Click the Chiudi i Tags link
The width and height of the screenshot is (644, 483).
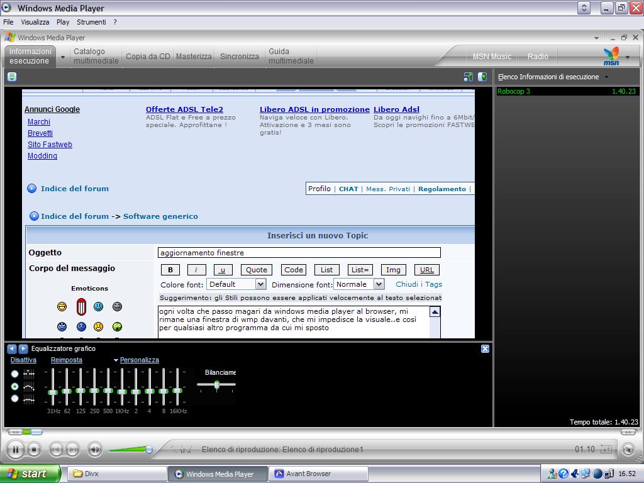(x=419, y=284)
